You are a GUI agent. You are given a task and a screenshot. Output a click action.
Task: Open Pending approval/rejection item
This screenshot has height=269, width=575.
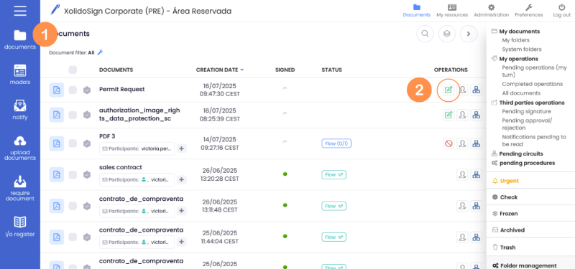point(527,124)
